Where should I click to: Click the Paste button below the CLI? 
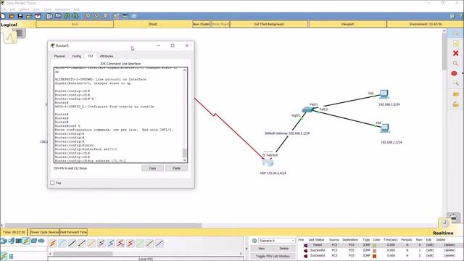176,168
